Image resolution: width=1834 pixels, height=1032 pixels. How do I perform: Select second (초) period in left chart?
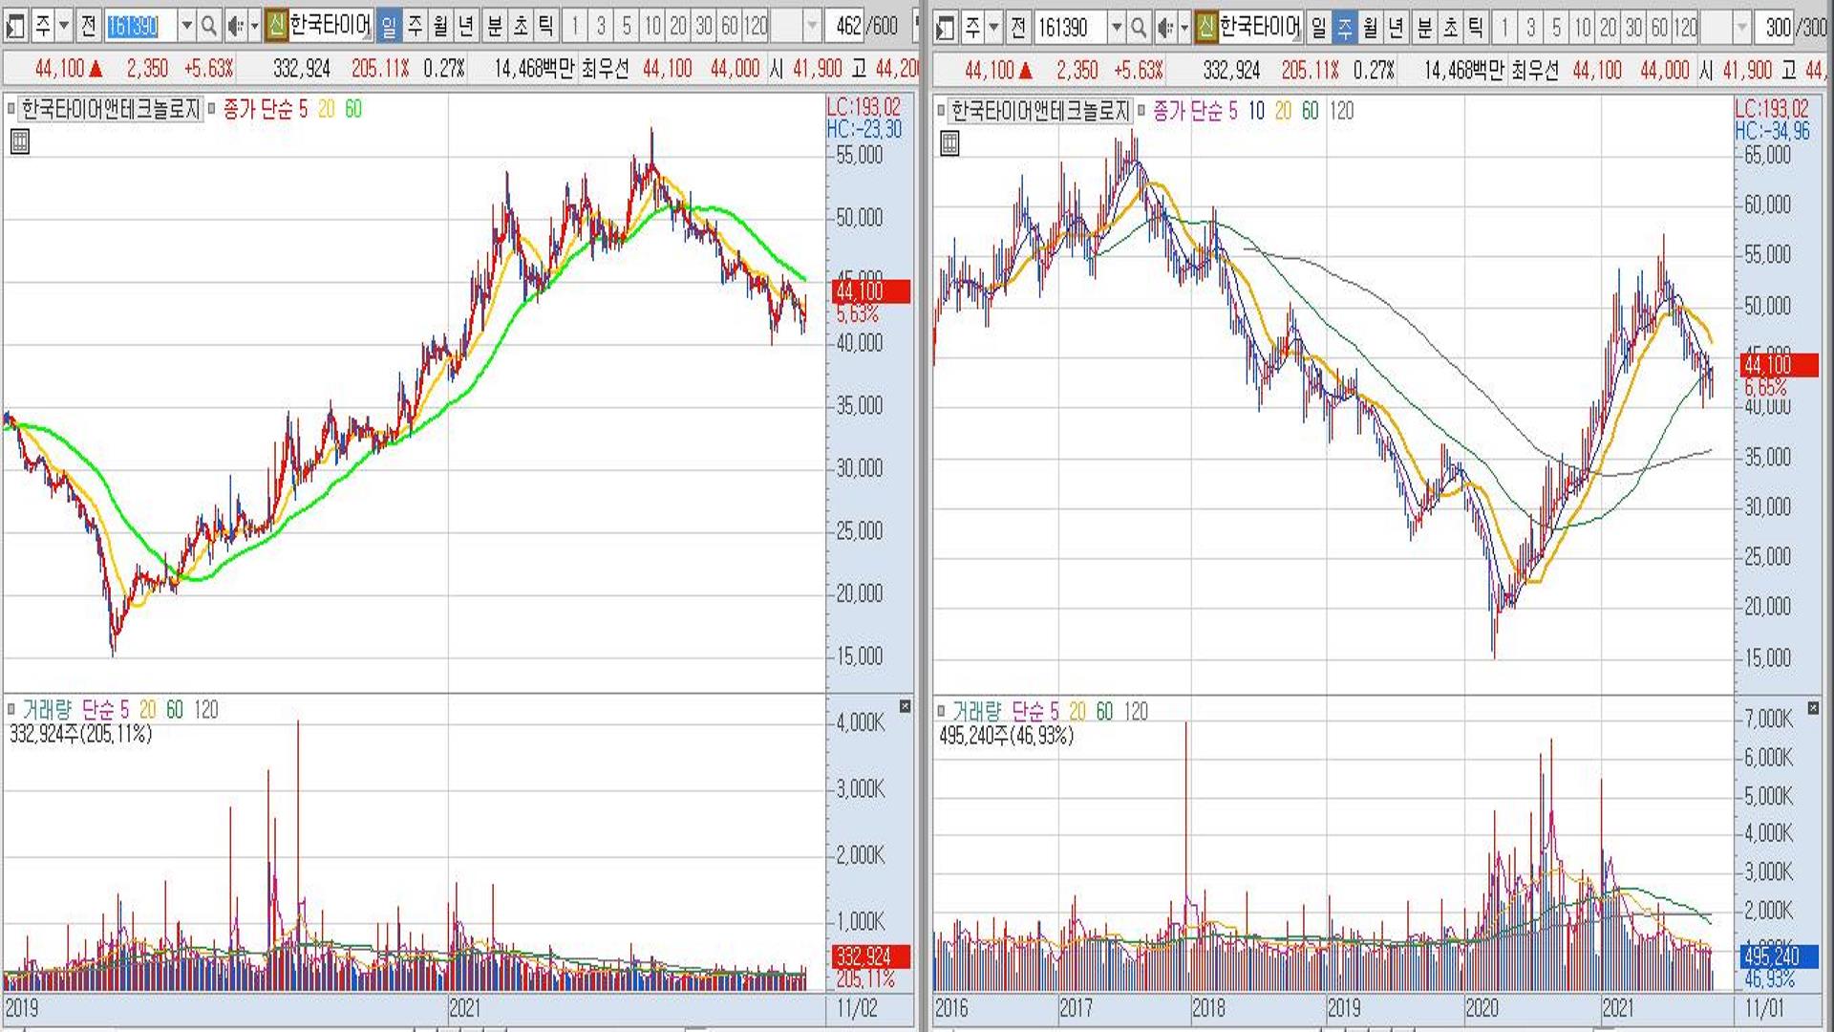(x=521, y=27)
